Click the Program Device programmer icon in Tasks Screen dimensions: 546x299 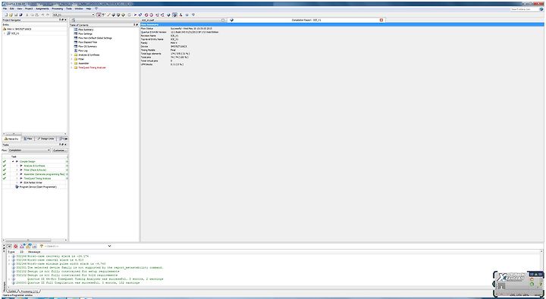(17, 187)
